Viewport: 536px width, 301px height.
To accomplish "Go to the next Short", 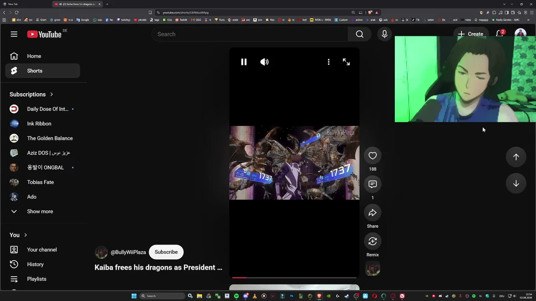I will tap(516, 184).
